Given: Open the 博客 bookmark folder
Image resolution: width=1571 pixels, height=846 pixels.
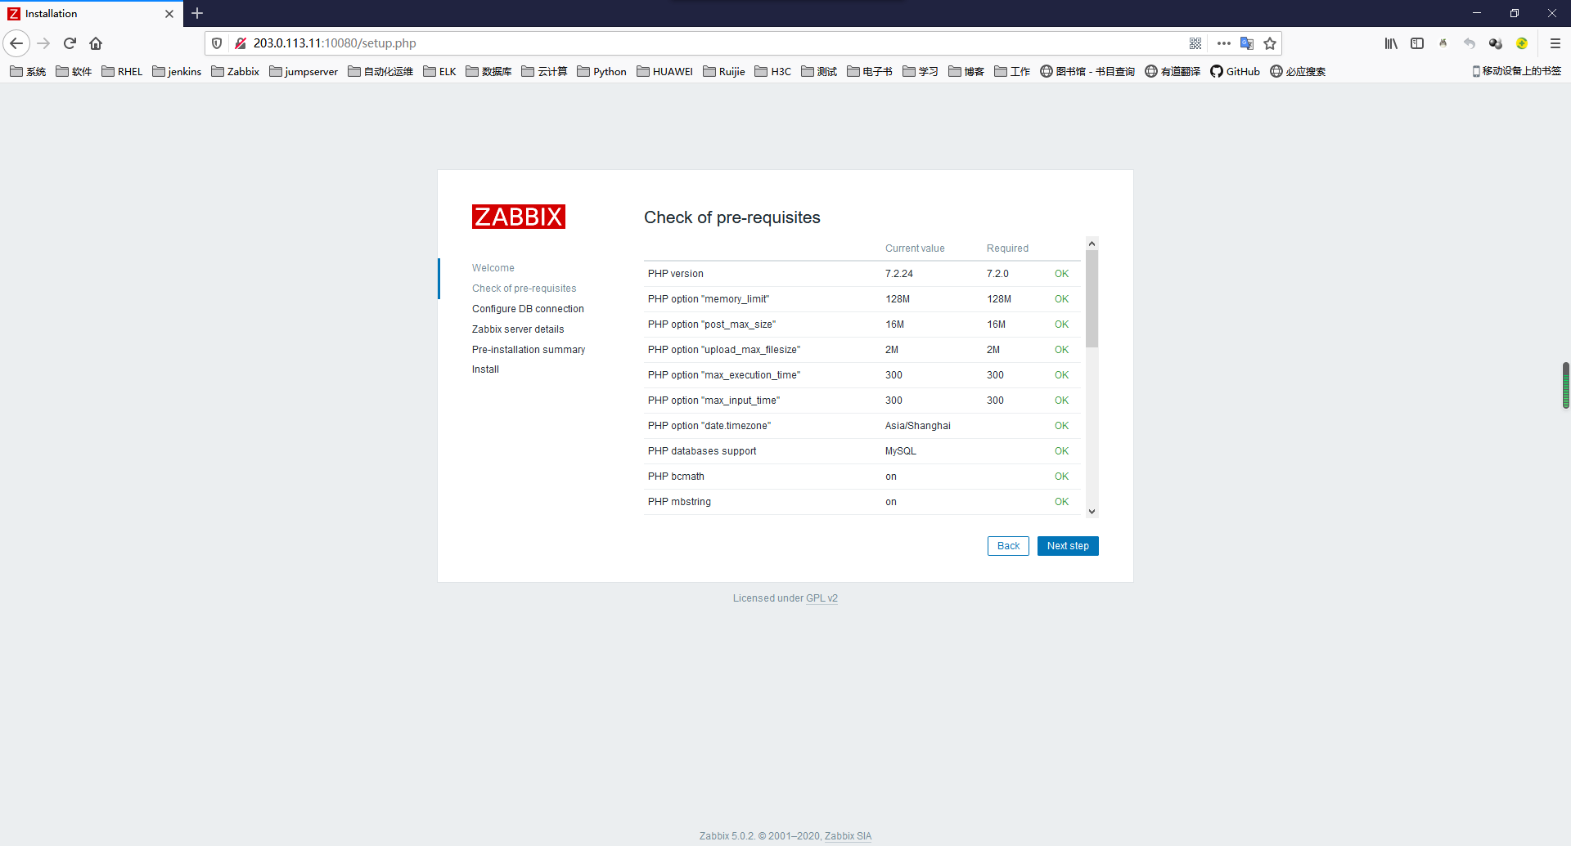Looking at the screenshot, I should coord(966,72).
